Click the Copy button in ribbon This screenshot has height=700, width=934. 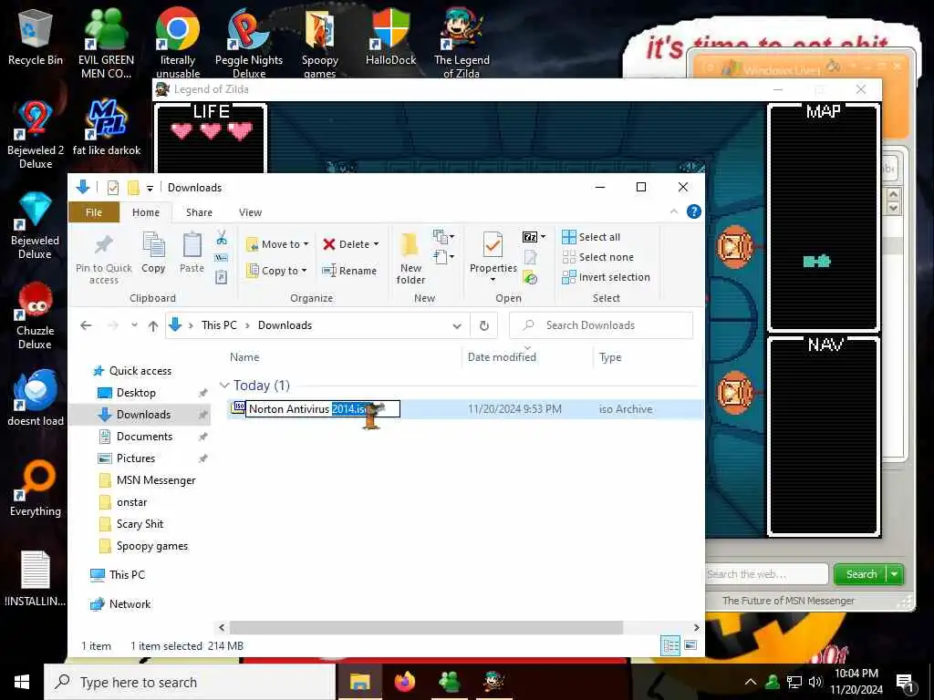point(153,253)
